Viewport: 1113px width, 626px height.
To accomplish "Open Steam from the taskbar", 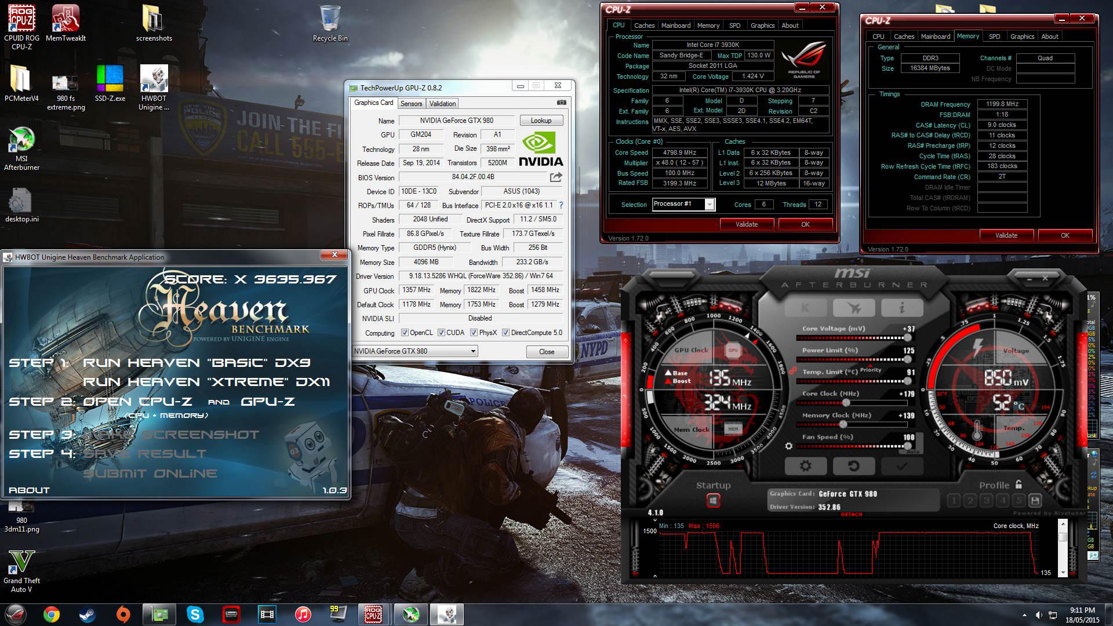I will coord(87,614).
